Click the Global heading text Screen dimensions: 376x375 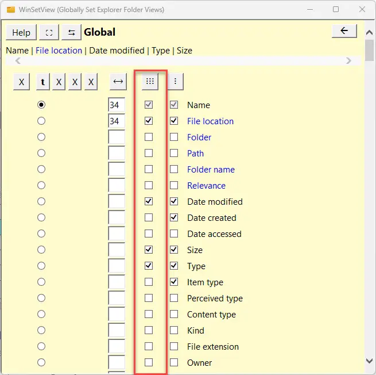click(99, 32)
